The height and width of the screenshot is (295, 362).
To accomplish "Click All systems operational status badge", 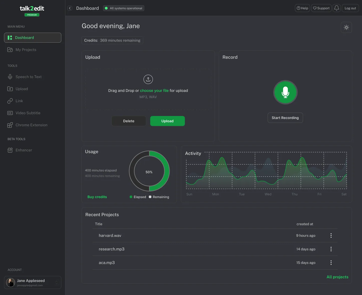I will click(x=124, y=8).
